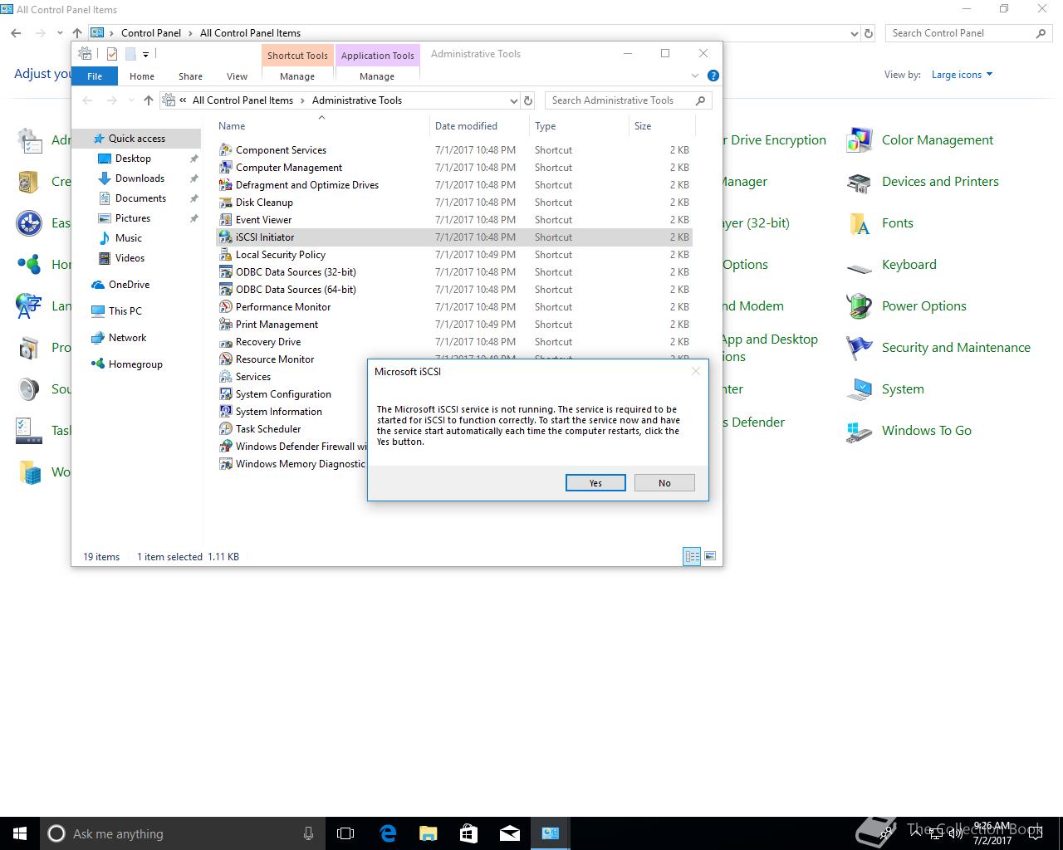The width and height of the screenshot is (1063, 850).
Task: Open Microsoft Edge from taskbar
Action: pyautogui.click(x=388, y=833)
